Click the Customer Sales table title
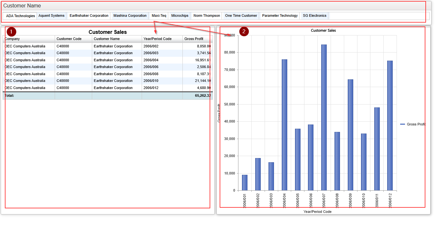This screenshot has width=438, height=229. [x=108, y=32]
